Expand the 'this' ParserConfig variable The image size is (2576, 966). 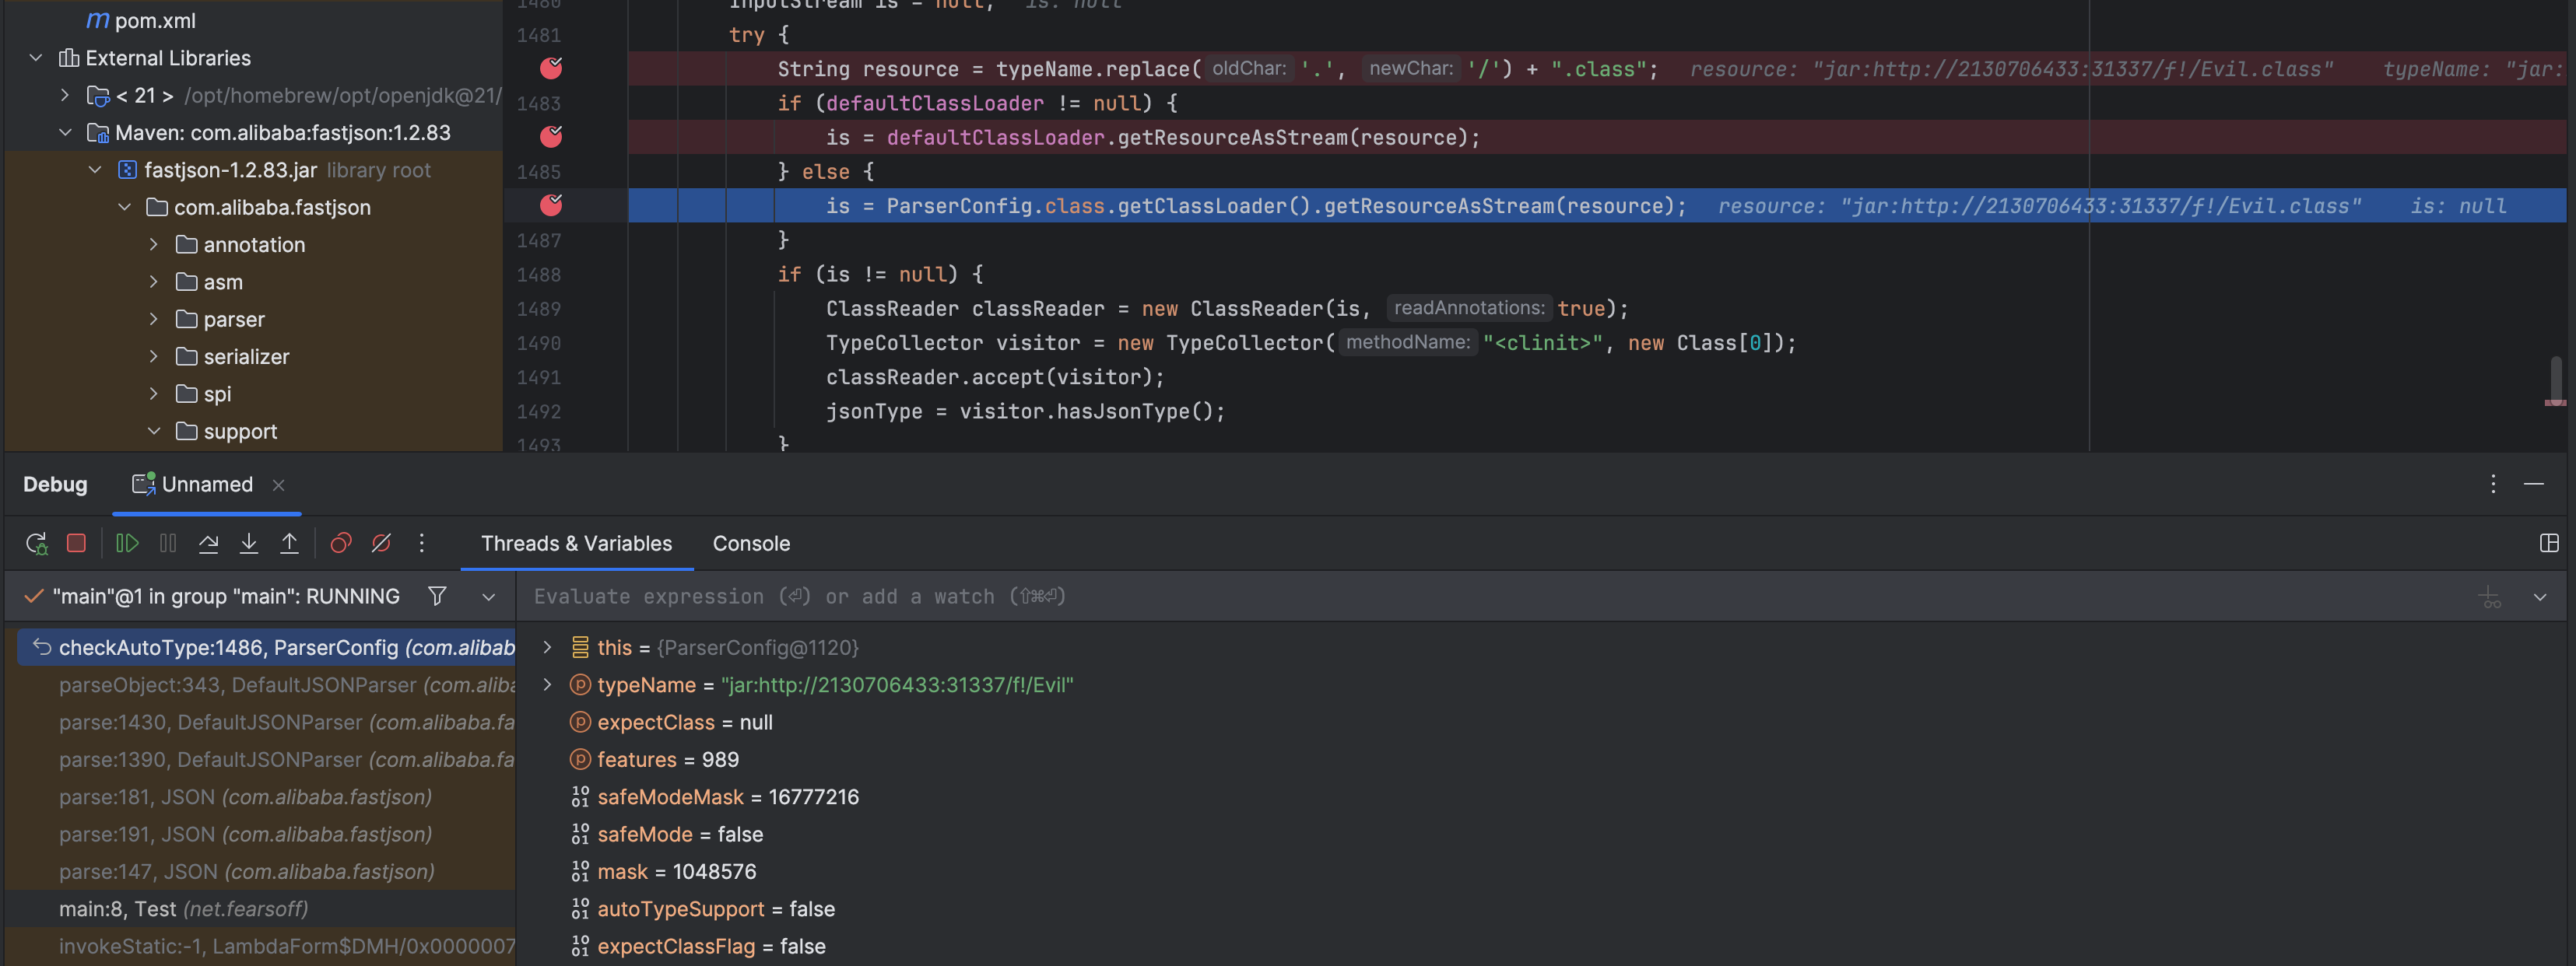tap(547, 647)
